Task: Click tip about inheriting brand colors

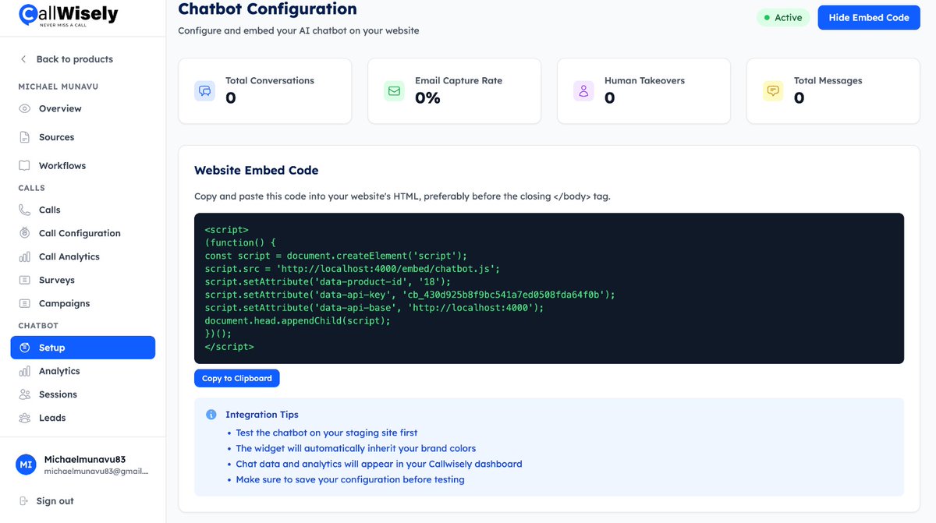Action: tap(356, 448)
